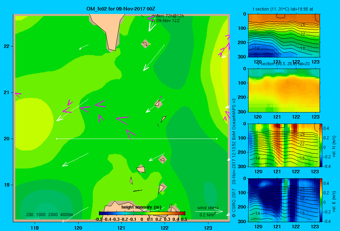Click longitude label 122 on main map
This screenshot has width=340, height=231.
click(x=165, y=228)
